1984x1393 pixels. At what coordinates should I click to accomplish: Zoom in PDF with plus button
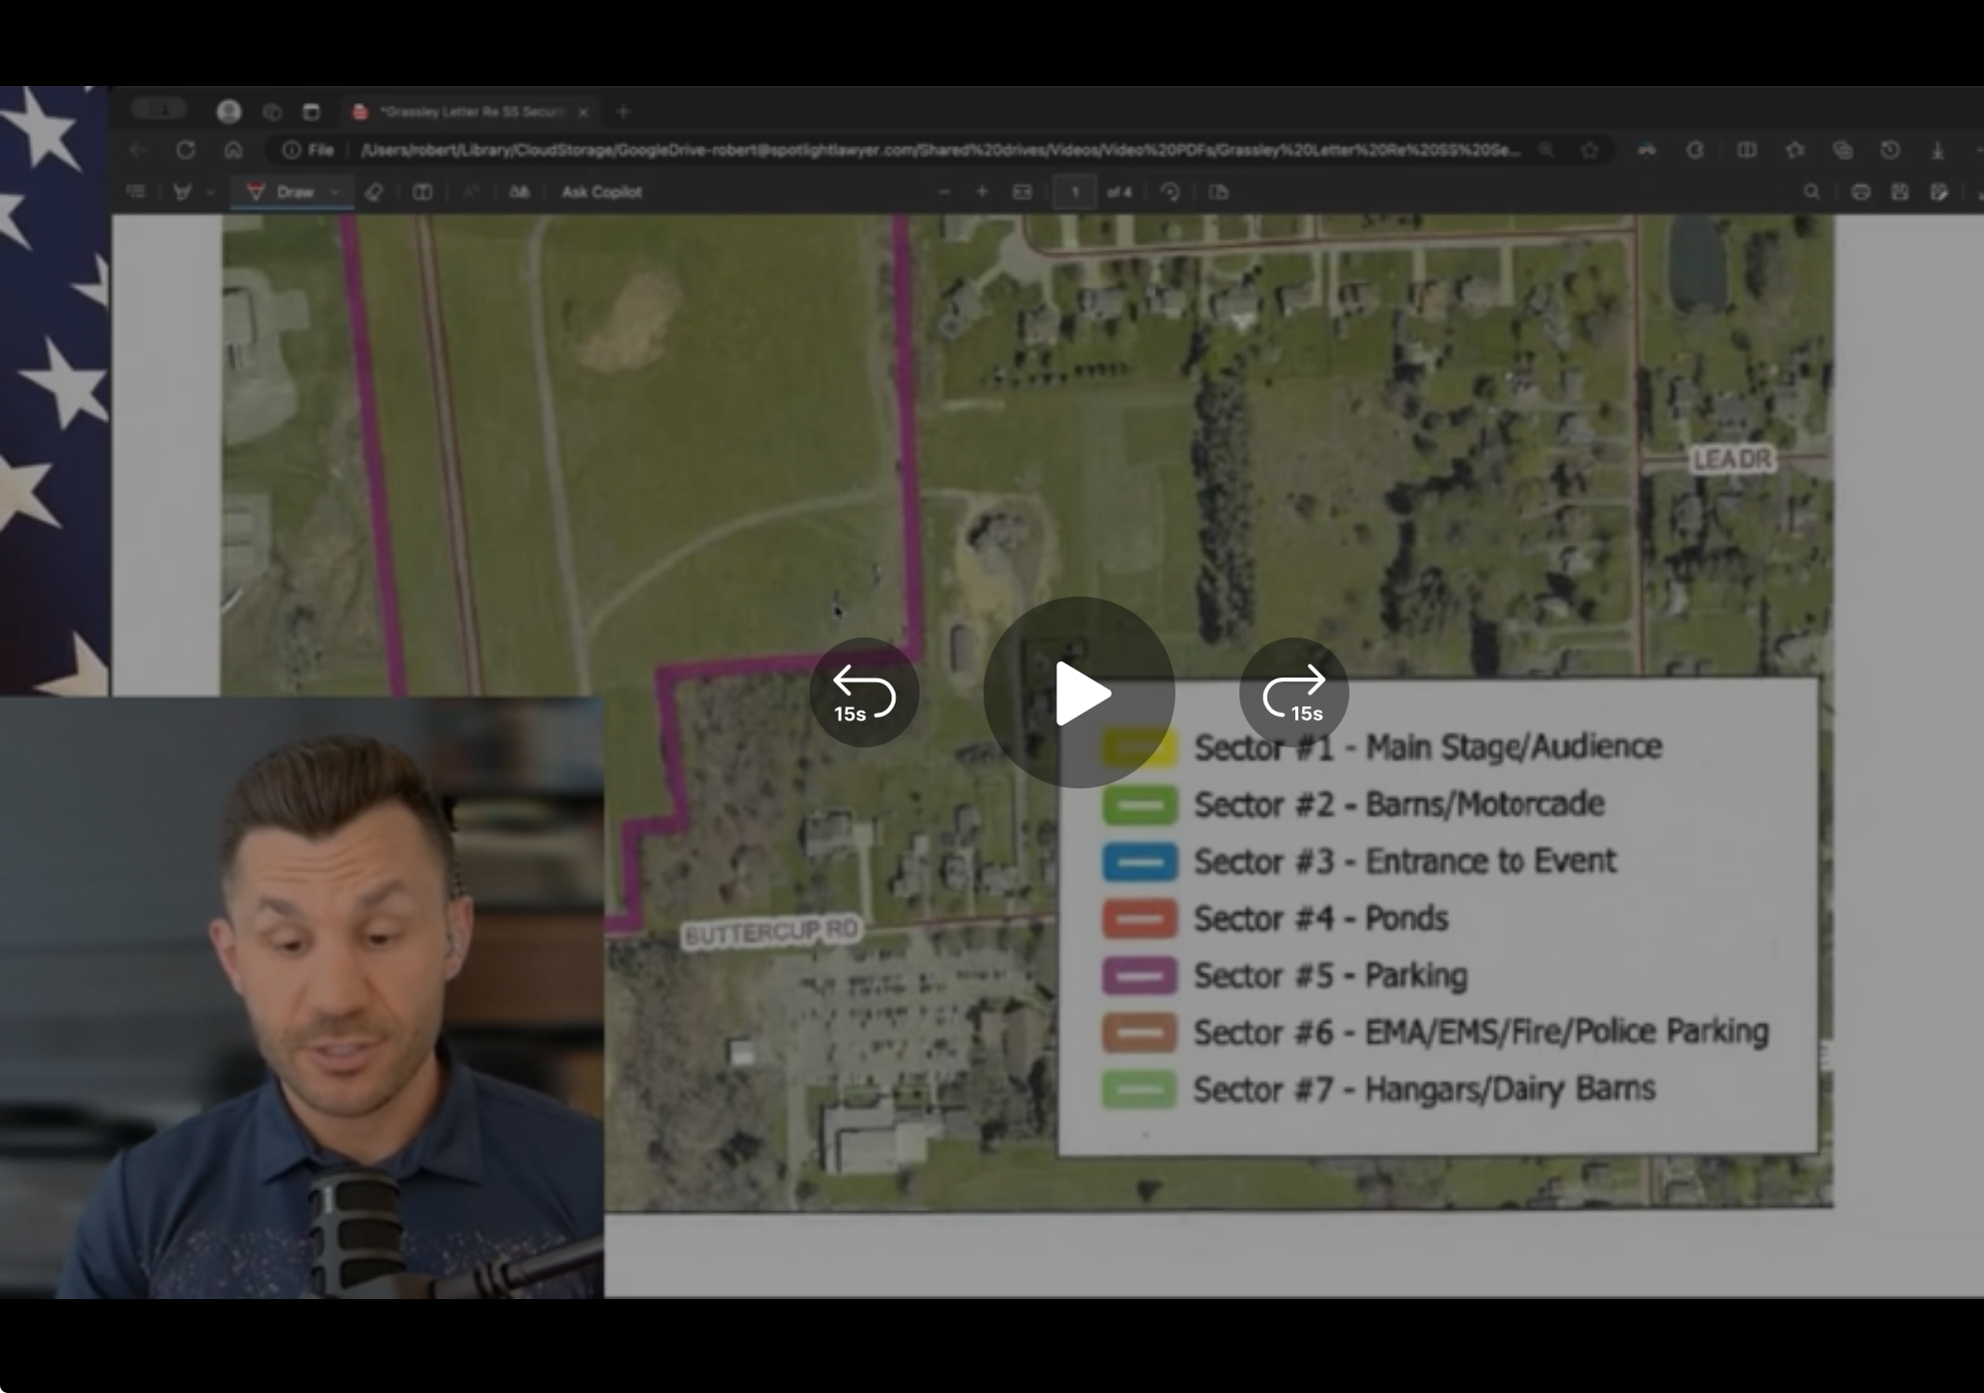click(982, 192)
